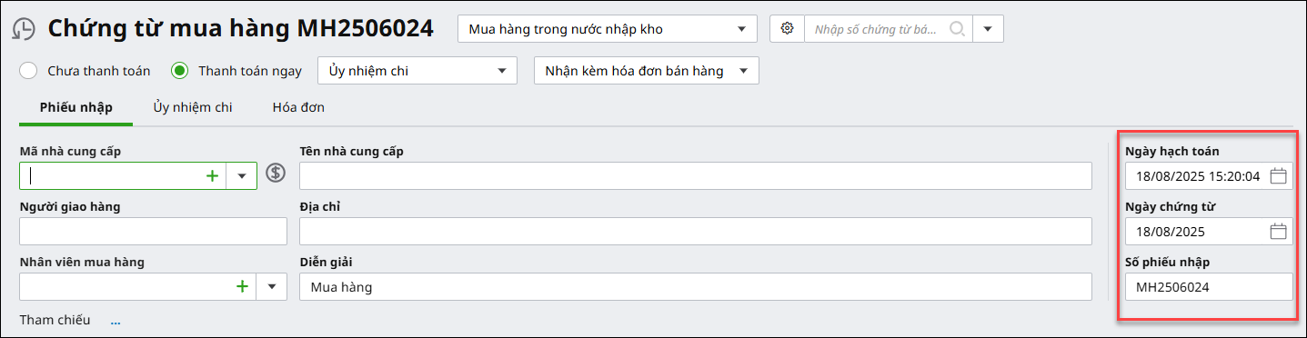
Task: Open calendar for Ngày chứng từ
Action: click(x=1278, y=232)
